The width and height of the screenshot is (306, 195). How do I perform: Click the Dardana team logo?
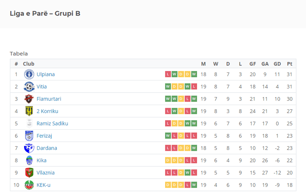29,148
